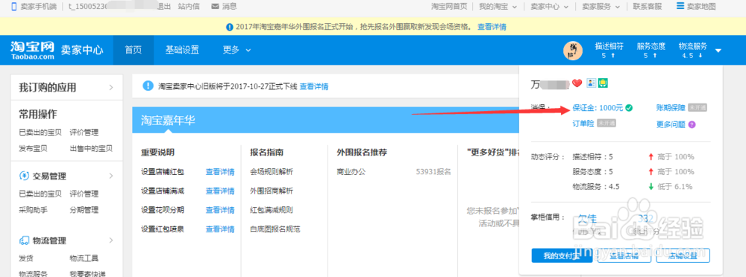Click the 查看店铺 button

[x=624, y=255]
